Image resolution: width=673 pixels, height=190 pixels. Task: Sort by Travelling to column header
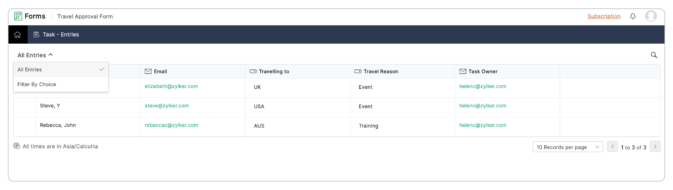[274, 71]
